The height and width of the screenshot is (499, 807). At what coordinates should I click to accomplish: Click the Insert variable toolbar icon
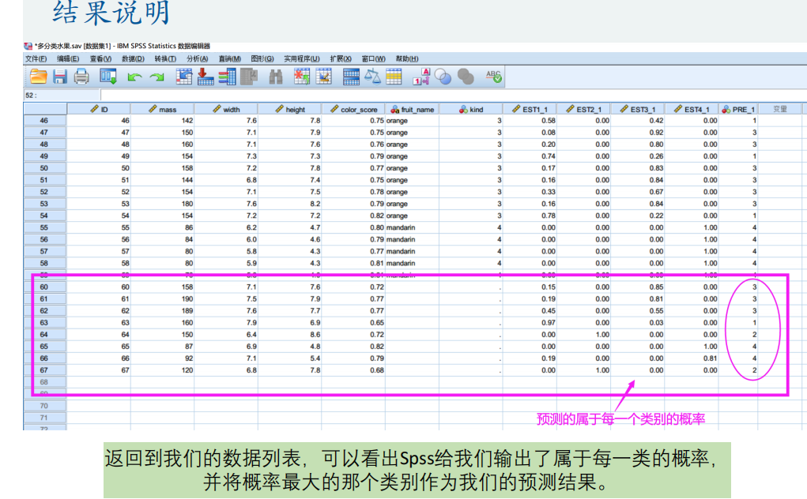click(324, 77)
